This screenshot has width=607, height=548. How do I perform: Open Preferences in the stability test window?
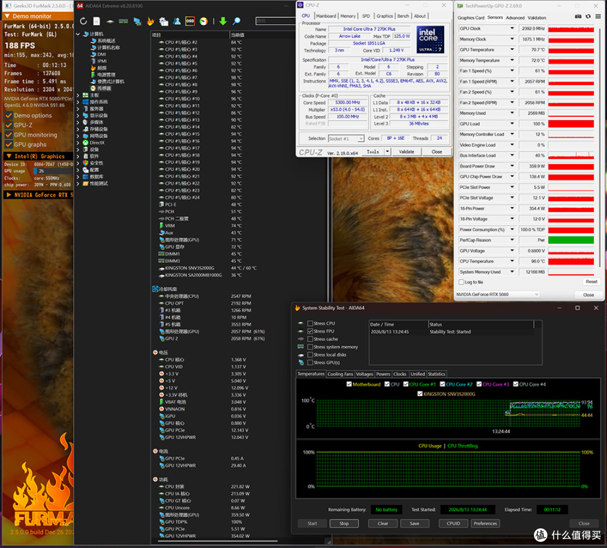coord(485,523)
